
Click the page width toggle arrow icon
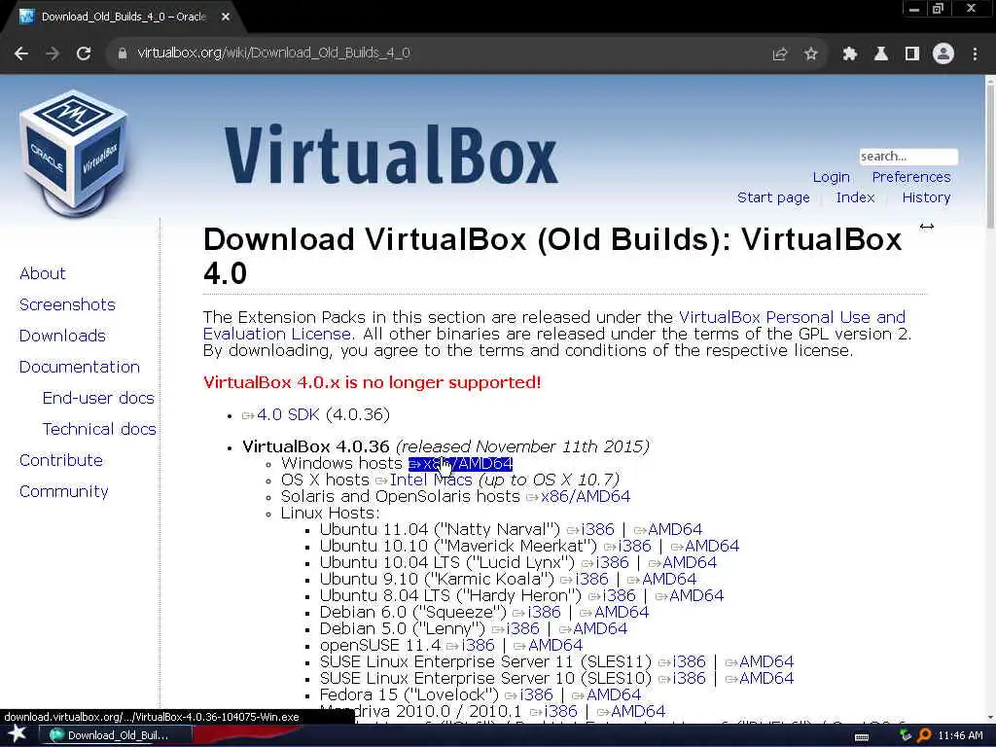[x=927, y=227]
